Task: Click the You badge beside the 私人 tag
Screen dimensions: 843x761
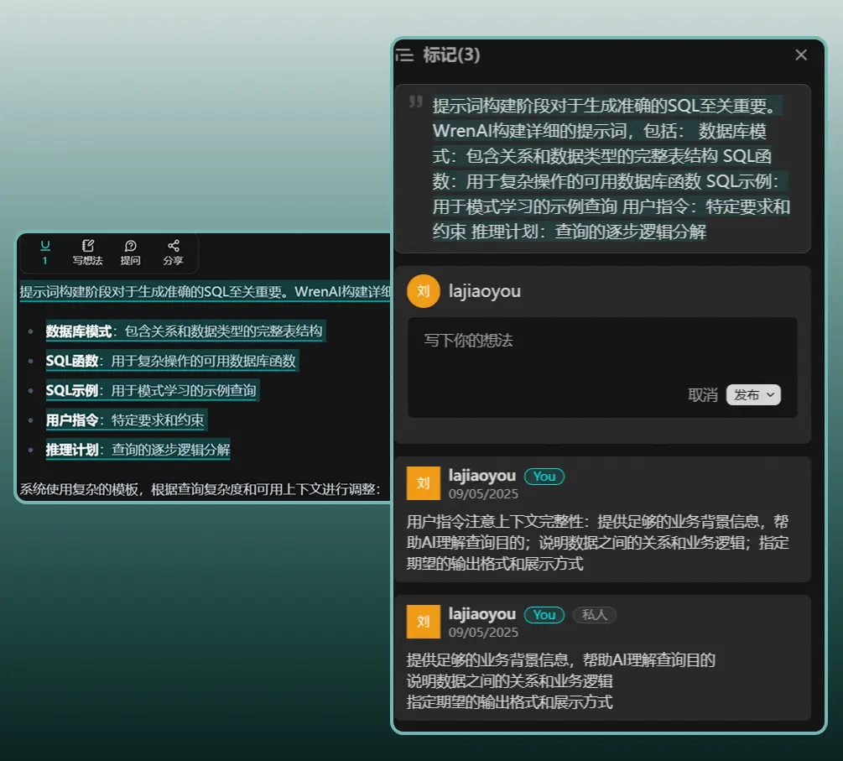Action: coord(544,615)
